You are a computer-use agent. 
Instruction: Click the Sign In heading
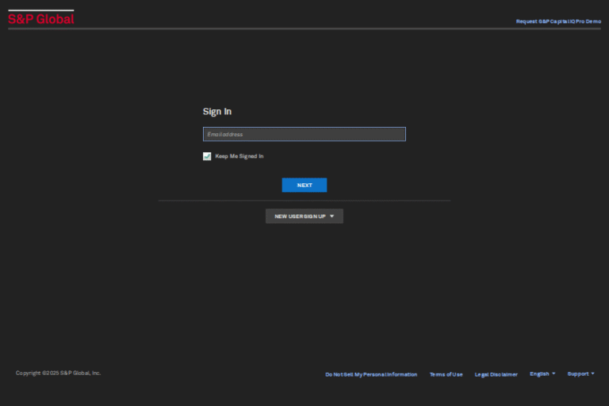(x=217, y=112)
